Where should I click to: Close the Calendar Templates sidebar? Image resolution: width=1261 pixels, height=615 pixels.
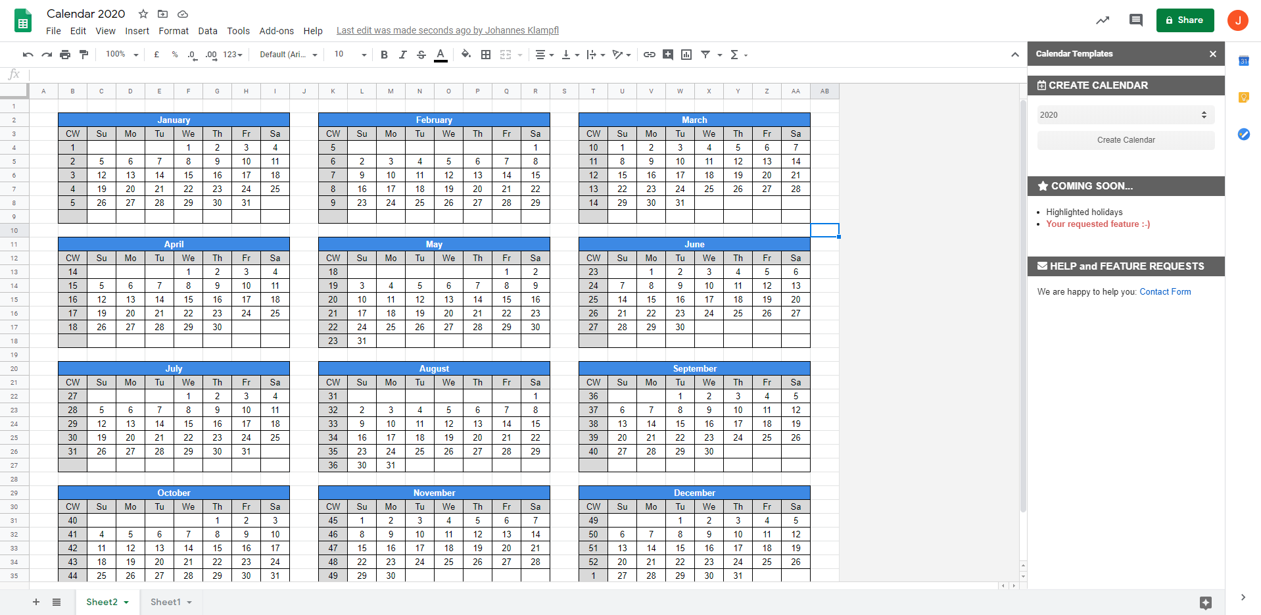click(x=1212, y=54)
